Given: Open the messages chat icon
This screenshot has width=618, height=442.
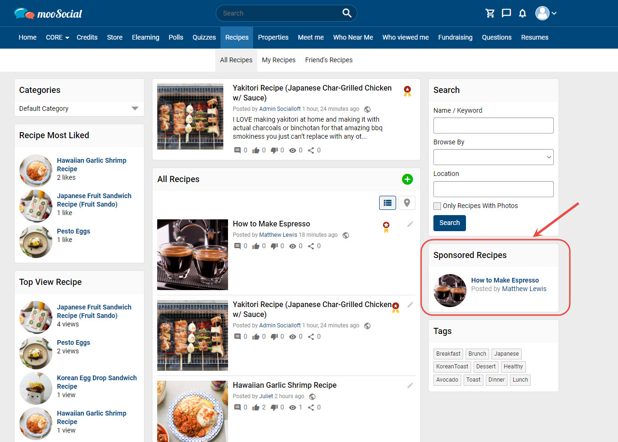Looking at the screenshot, I should pyautogui.click(x=506, y=13).
